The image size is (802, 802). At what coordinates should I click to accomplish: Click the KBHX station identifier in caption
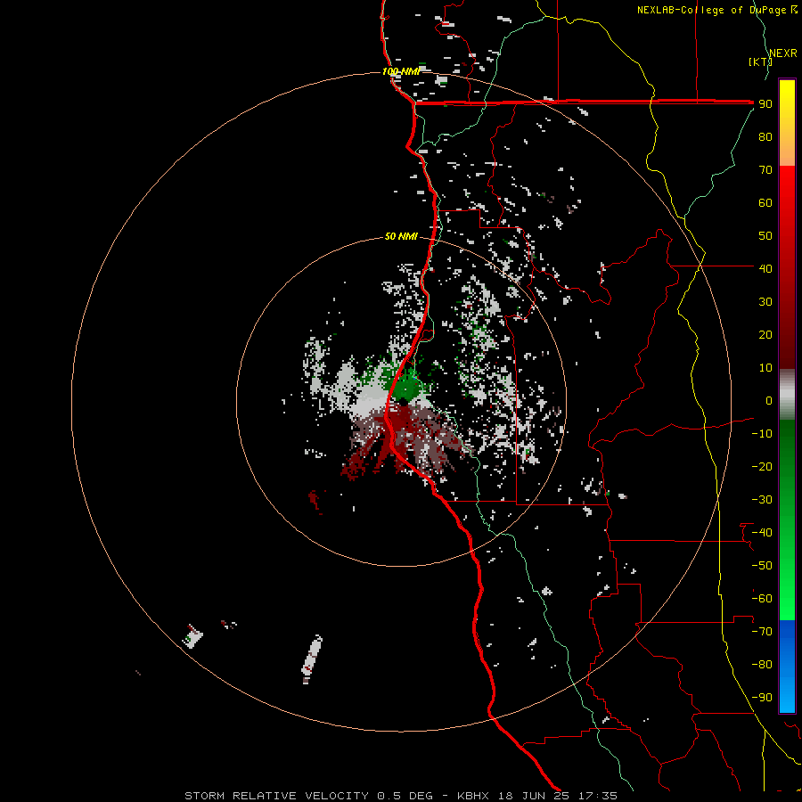(473, 796)
